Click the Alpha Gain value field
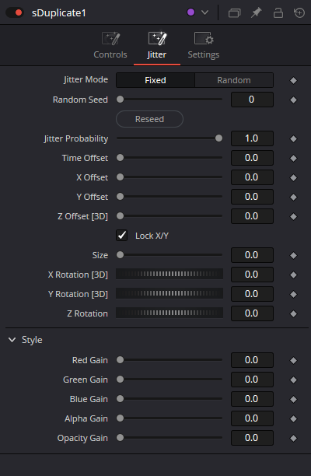The image size is (311, 476). 252,418
